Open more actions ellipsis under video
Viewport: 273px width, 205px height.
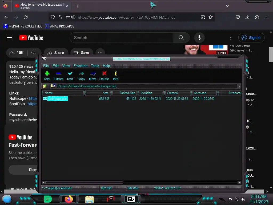pyautogui.click(x=100, y=53)
